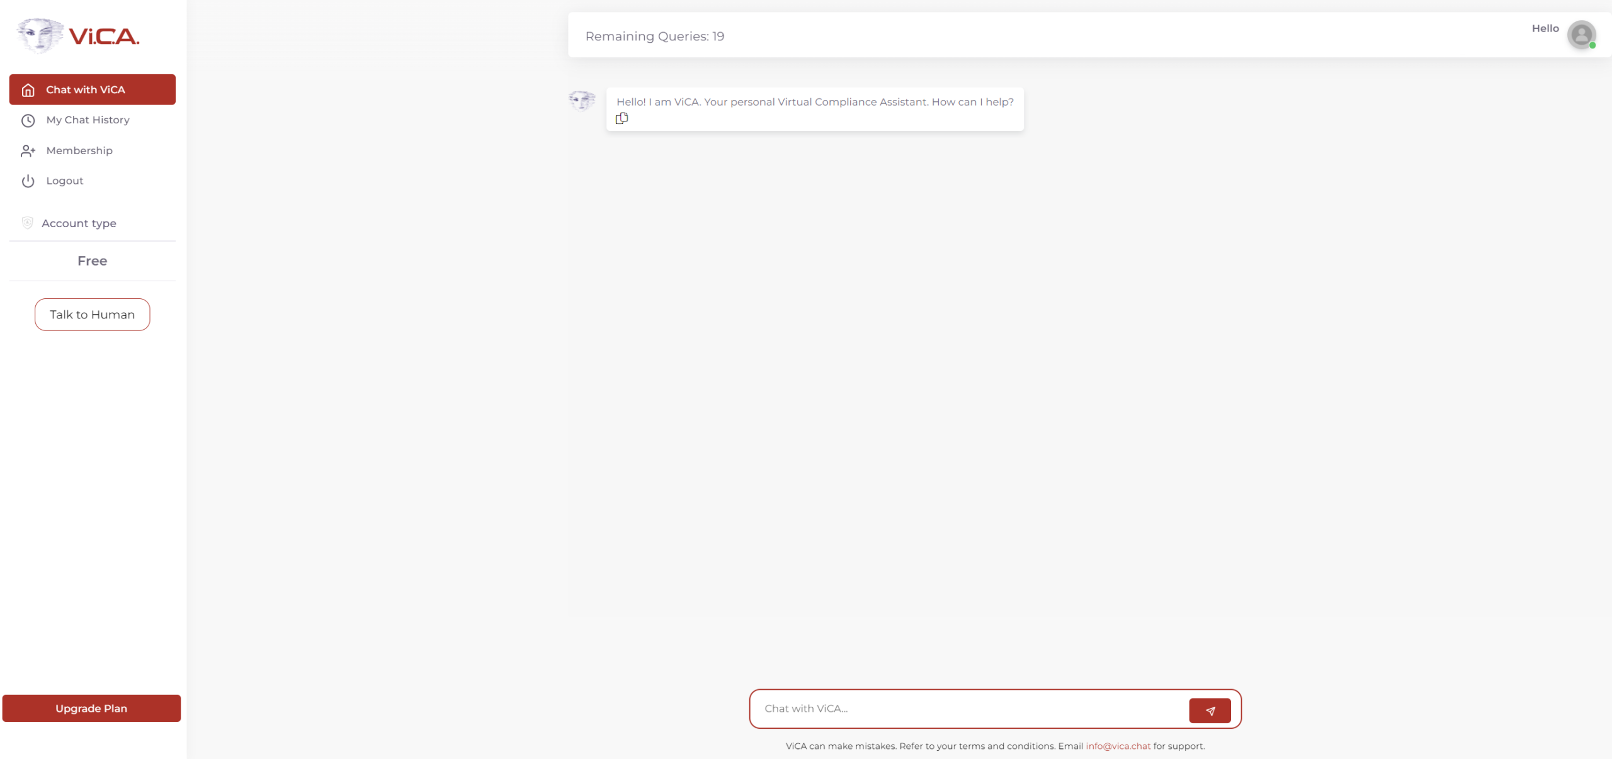Click ViCA avatar next to greeting
Viewport: 1612px width, 759px height.
pyautogui.click(x=581, y=101)
